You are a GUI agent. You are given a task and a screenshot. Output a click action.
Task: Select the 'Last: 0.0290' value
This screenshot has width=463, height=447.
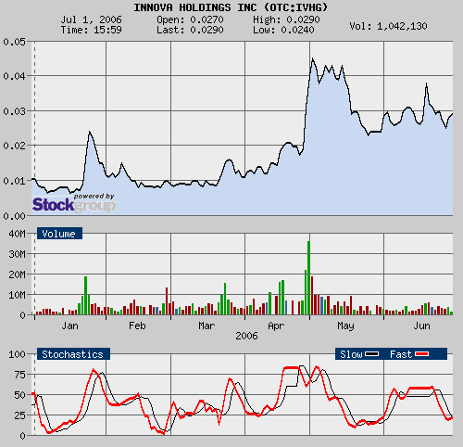point(190,30)
